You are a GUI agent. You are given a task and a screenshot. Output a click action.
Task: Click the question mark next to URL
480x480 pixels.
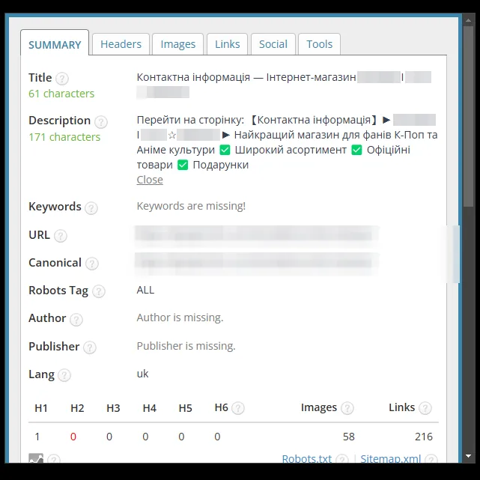tap(61, 236)
